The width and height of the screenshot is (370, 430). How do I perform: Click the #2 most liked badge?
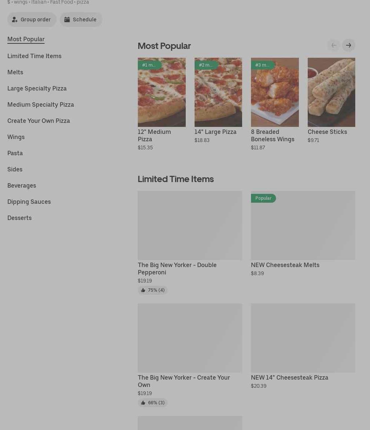pyautogui.click(x=206, y=65)
